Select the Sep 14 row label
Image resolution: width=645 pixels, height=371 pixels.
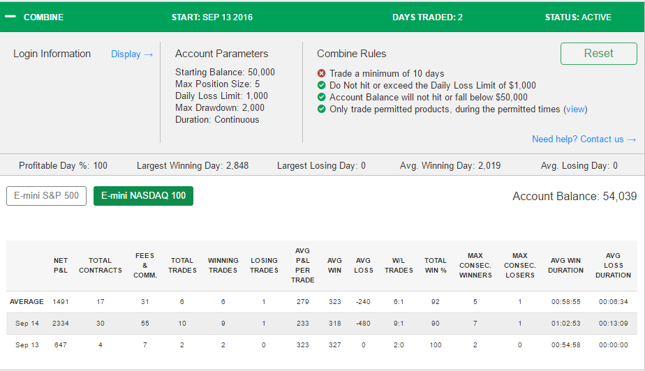(x=27, y=324)
